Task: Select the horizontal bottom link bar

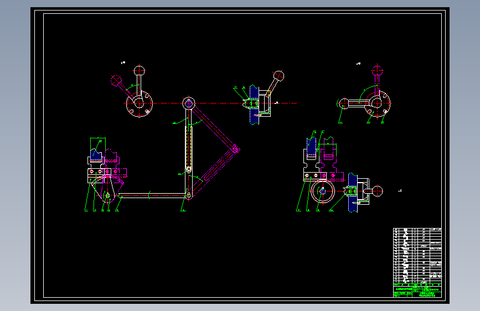Action: (152, 195)
